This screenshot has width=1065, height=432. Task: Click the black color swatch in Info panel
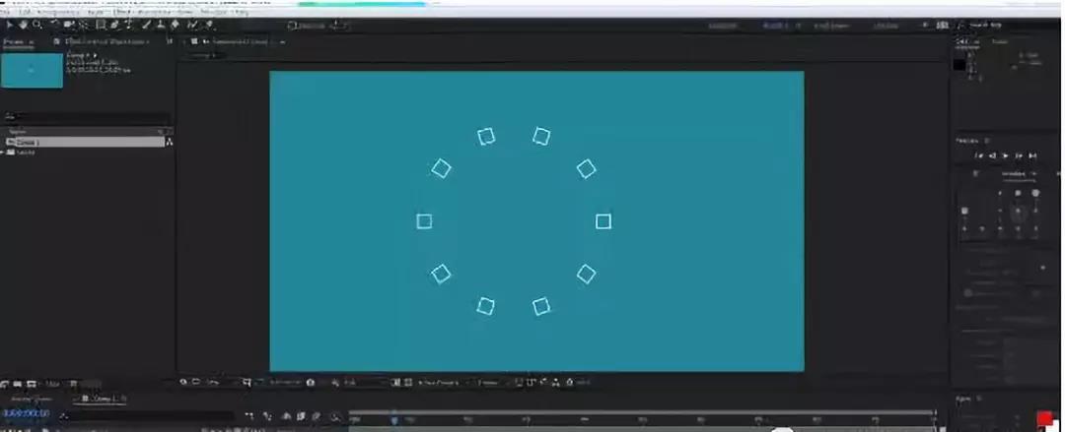coord(958,65)
